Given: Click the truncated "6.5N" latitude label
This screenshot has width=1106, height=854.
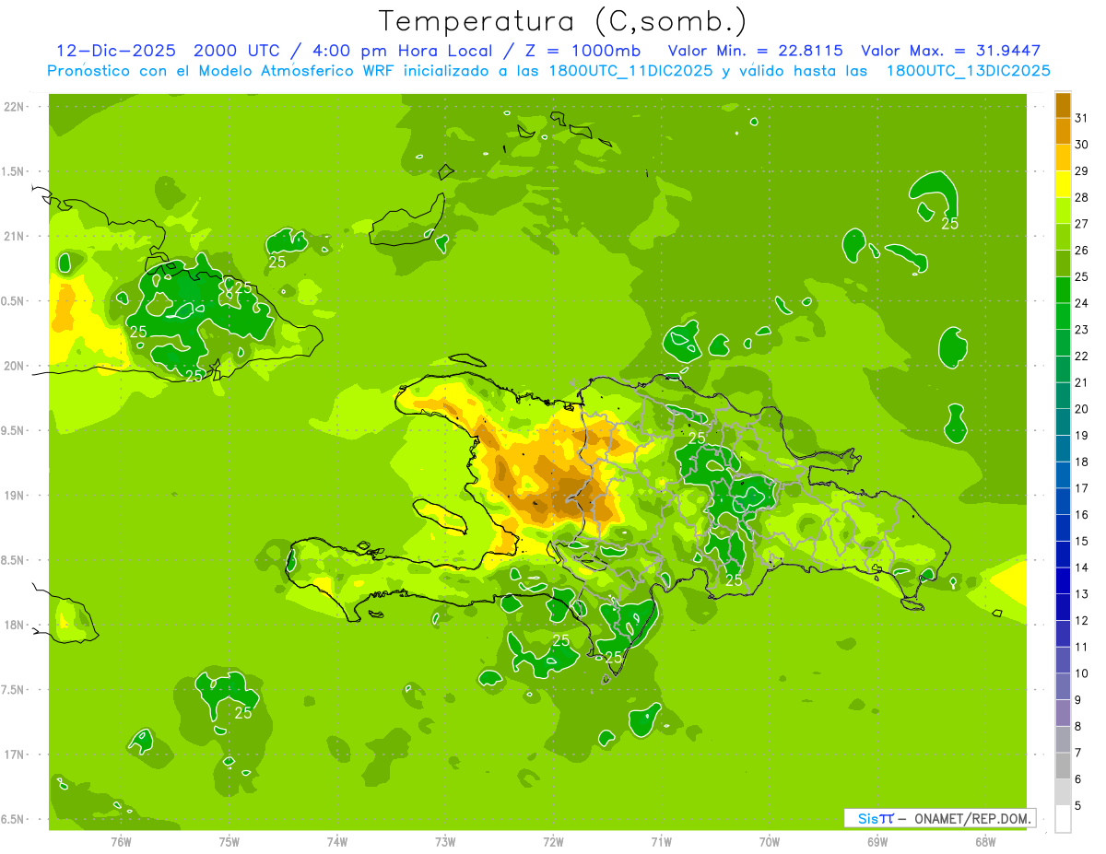Looking at the screenshot, I should point(13,820).
